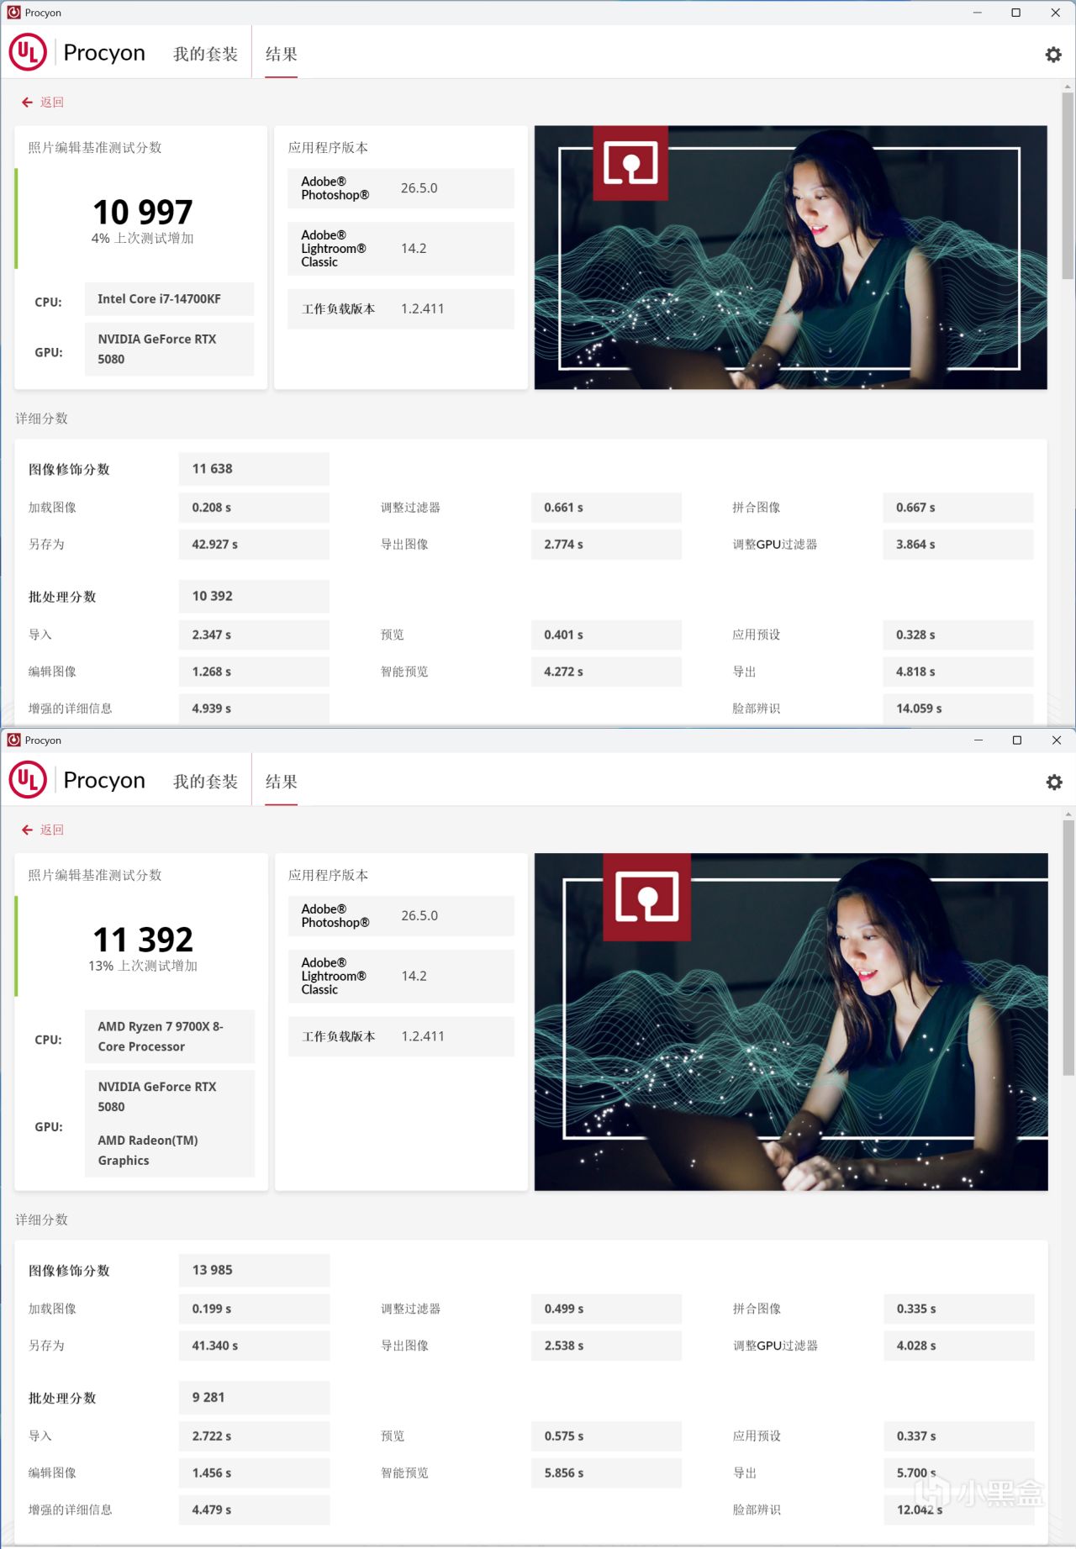The width and height of the screenshot is (1076, 1549).
Task: Click CPU value AMD Ryzen 7 9700X
Action: [170, 1036]
